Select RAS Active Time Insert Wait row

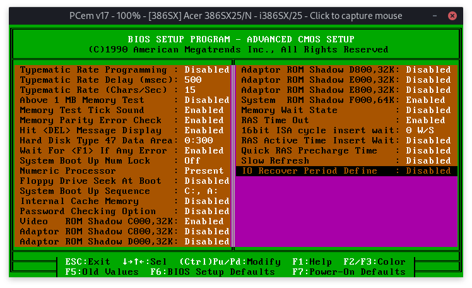click(346, 141)
